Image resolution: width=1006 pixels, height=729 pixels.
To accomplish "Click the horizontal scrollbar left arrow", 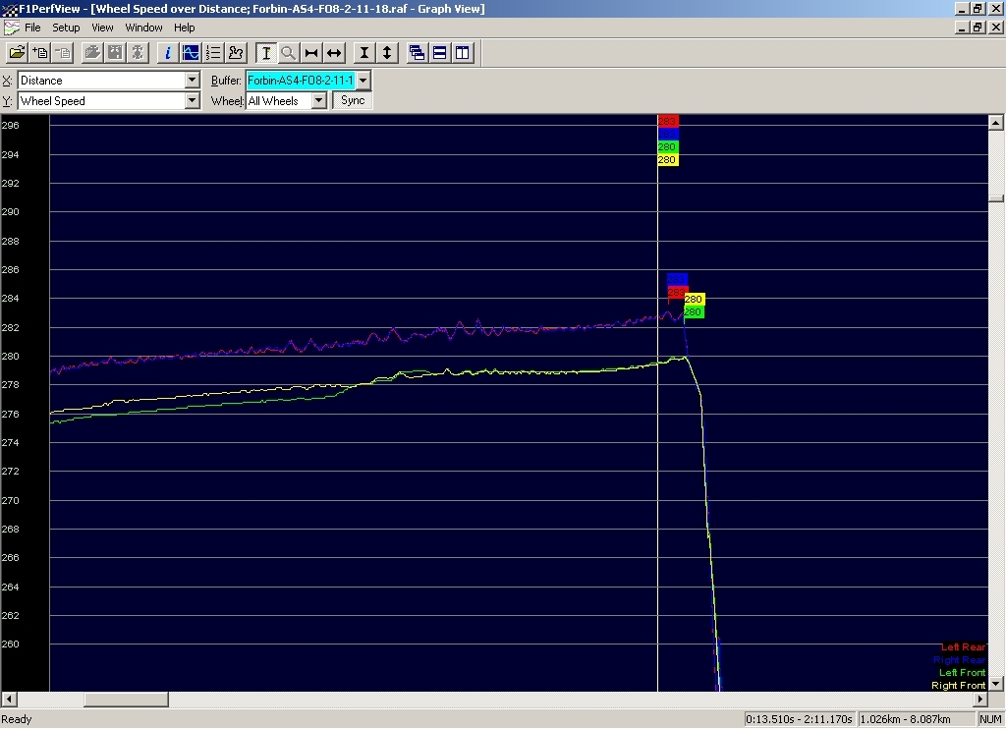I will pos(9,700).
